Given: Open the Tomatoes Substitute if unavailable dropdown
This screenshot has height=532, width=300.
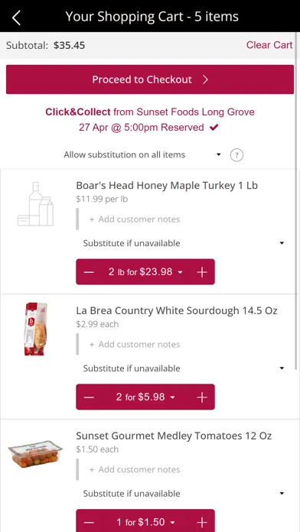Looking at the screenshot, I should (184, 494).
